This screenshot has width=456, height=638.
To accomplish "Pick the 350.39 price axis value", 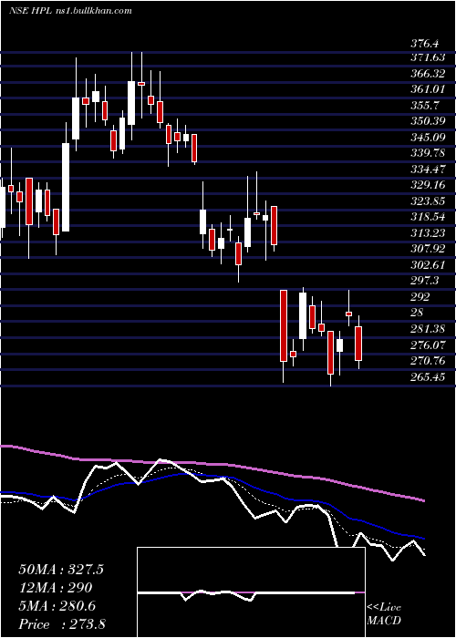I will click(428, 121).
